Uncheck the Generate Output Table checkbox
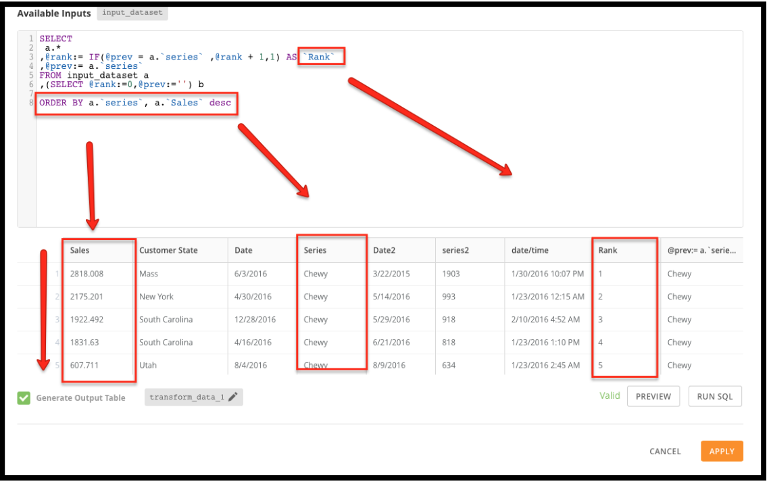This screenshot has height=484, width=769. 23,397
